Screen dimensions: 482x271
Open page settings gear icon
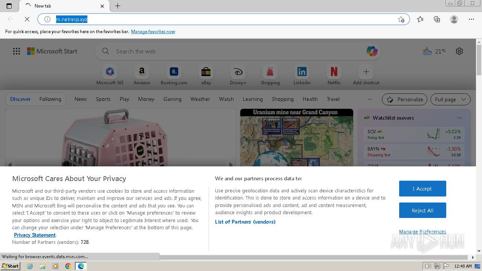tap(459, 51)
